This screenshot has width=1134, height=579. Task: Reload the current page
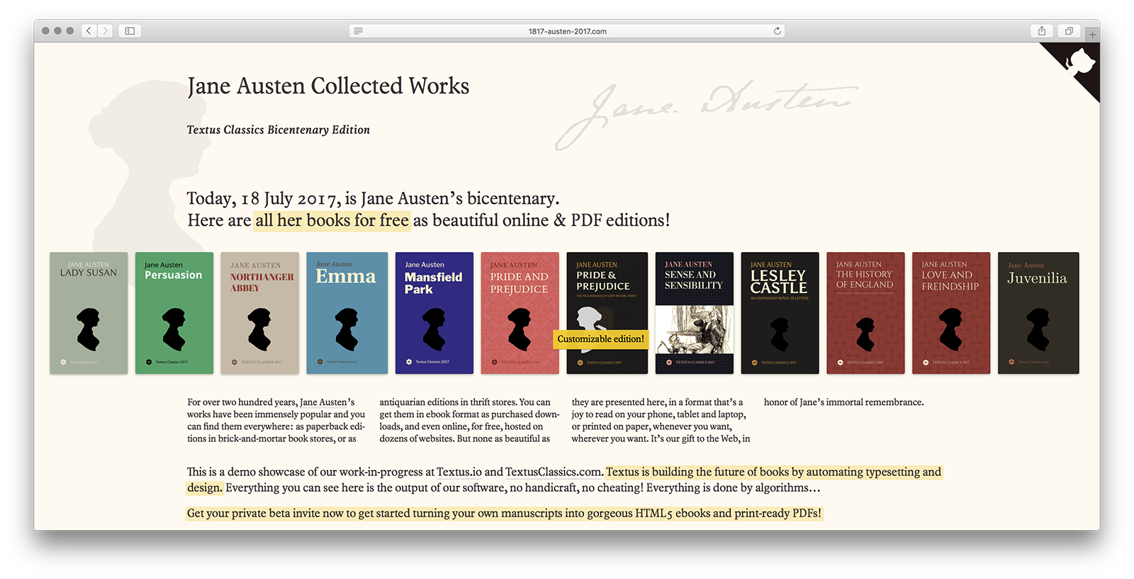click(x=777, y=31)
